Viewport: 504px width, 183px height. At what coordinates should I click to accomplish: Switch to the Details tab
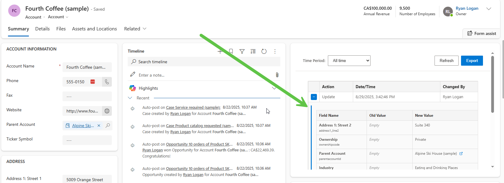tap(42, 29)
